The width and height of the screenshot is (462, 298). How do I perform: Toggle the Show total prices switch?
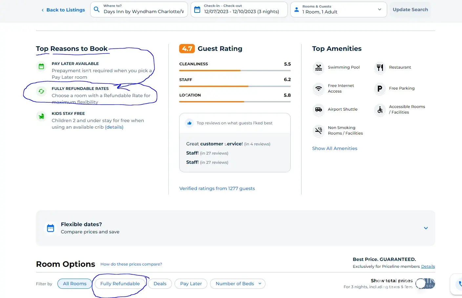(425, 284)
